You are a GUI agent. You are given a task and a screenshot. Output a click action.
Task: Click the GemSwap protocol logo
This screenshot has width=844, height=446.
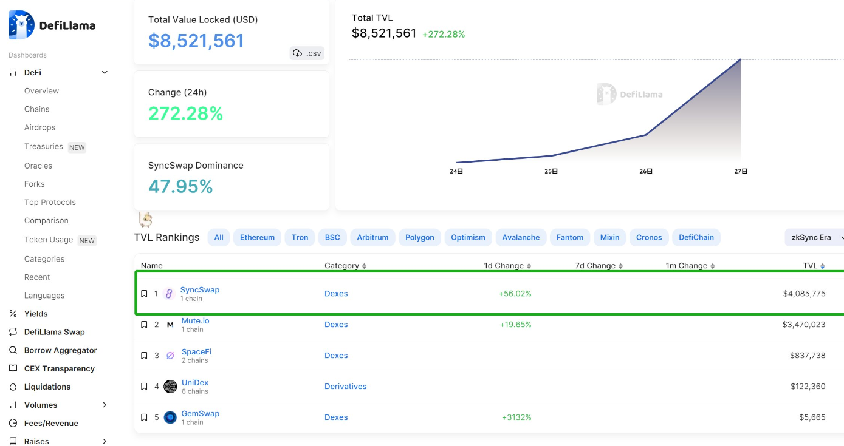click(x=170, y=417)
